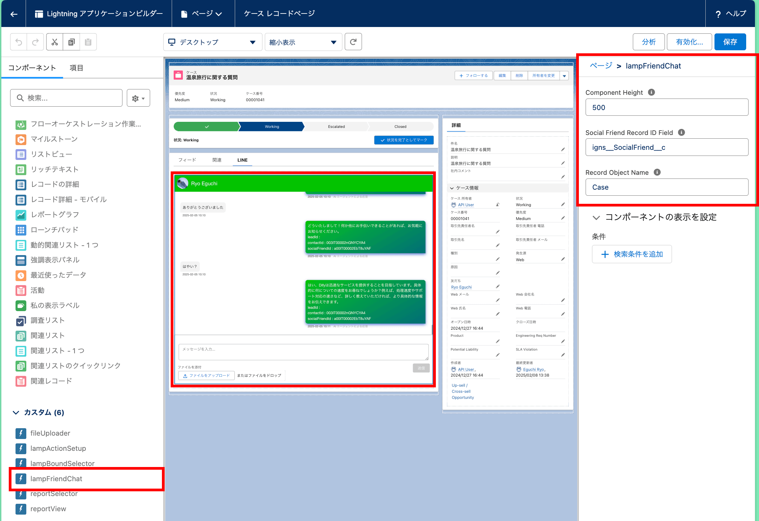Click the Component Height input field
The height and width of the screenshot is (521, 759).
(667, 107)
